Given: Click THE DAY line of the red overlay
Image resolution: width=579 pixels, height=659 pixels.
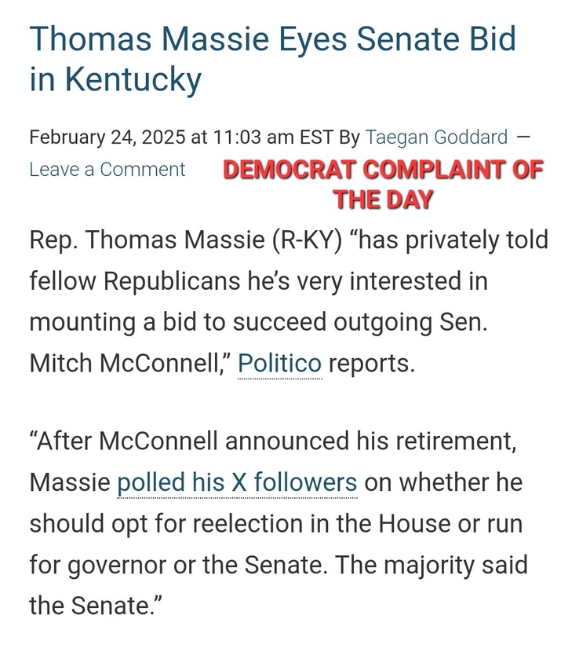Looking at the screenshot, I should pyautogui.click(x=383, y=200).
